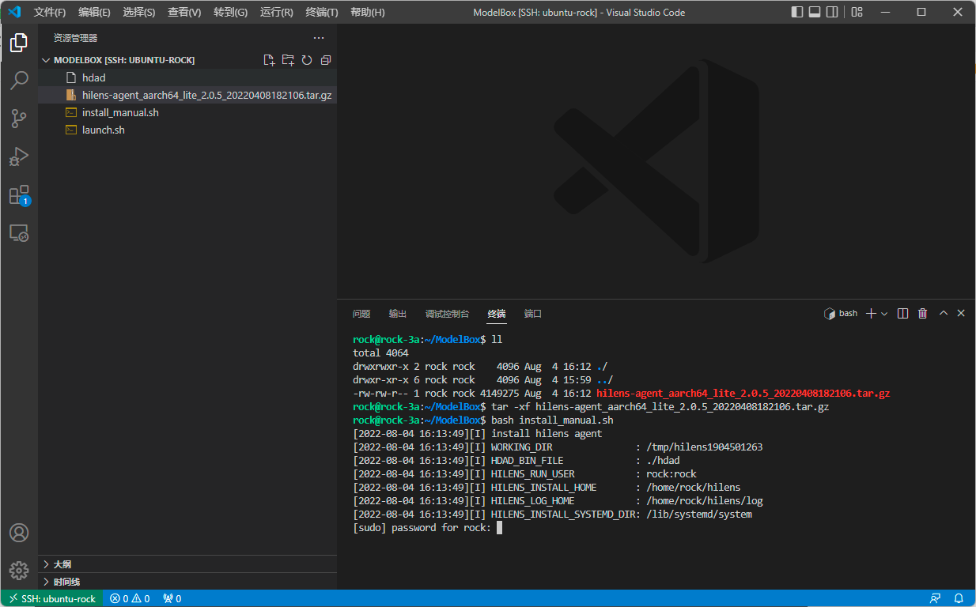
Task: Expand the 时间线 timeline section
Action: 66,582
